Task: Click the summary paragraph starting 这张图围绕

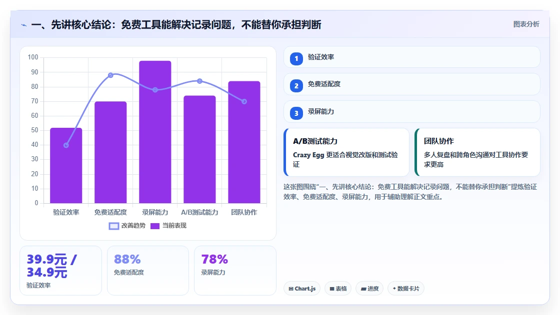Action: 410,192
